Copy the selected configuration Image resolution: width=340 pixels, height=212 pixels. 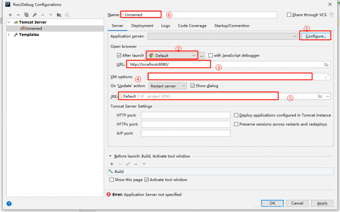click(27, 15)
